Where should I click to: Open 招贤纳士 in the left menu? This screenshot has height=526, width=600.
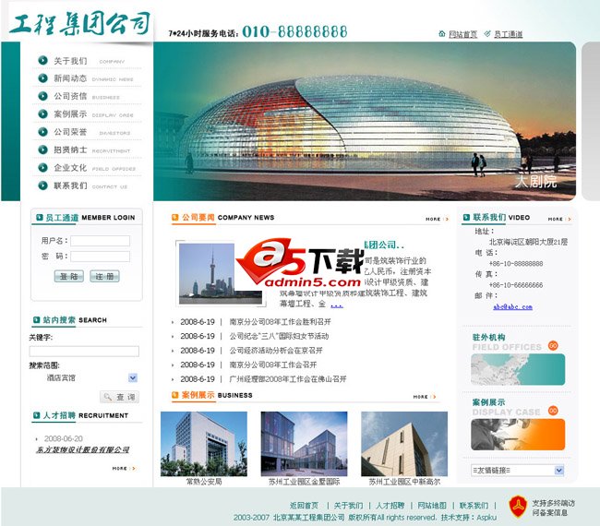click(71, 149)
